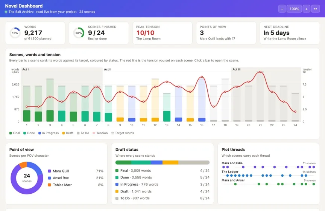Open the Words 9,217 summary card
The image size is (325, 211).
pyautogui.click(x=35, y=33)
